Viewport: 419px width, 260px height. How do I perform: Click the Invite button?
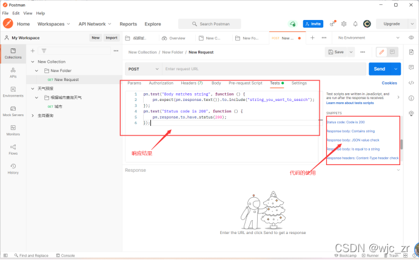pos(313,24)
